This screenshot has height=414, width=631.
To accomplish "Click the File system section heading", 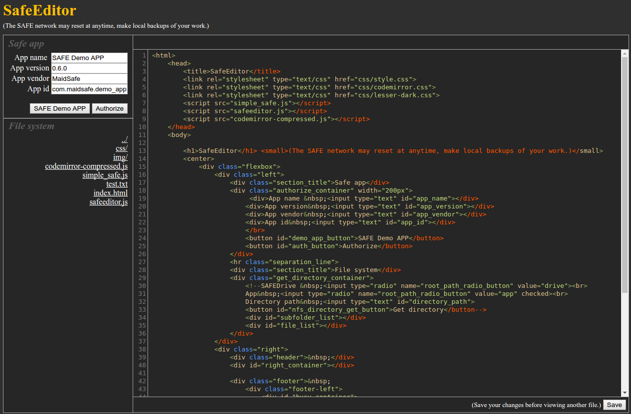I will [31, 126].
